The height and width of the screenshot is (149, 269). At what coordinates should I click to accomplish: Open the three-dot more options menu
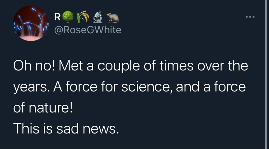(x=250, y=16)
